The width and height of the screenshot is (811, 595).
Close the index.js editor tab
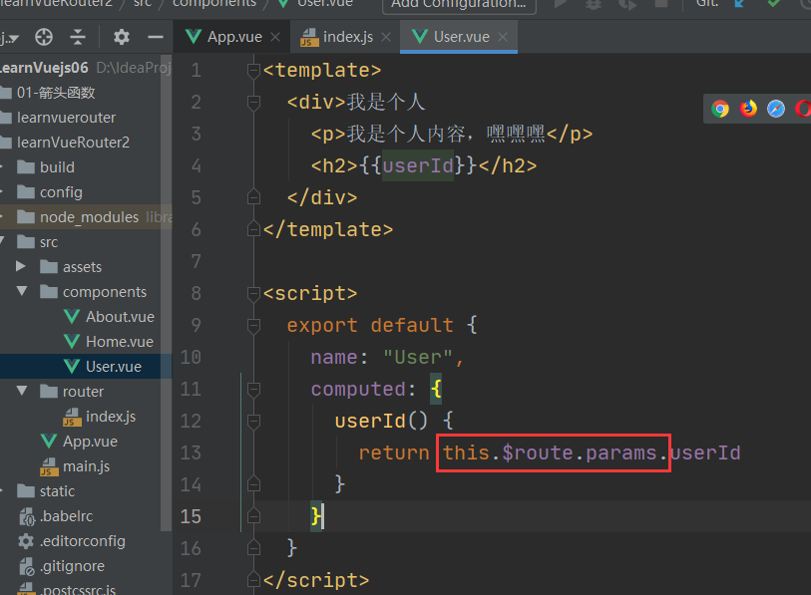pos(386,37)
